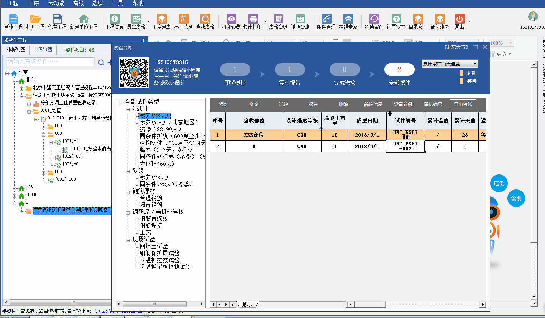
Task: Click the 导出台账 button
Action: point(463,104)
